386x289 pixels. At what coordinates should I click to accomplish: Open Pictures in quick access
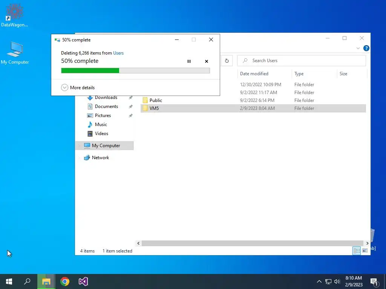point(103,116)
